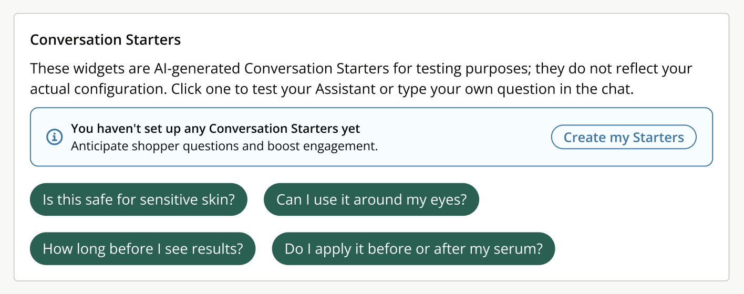Viewport: 744px width, 294px height.
Task: Click the AI-generated widgets description paragraph
Action: (x=361, y=79)
